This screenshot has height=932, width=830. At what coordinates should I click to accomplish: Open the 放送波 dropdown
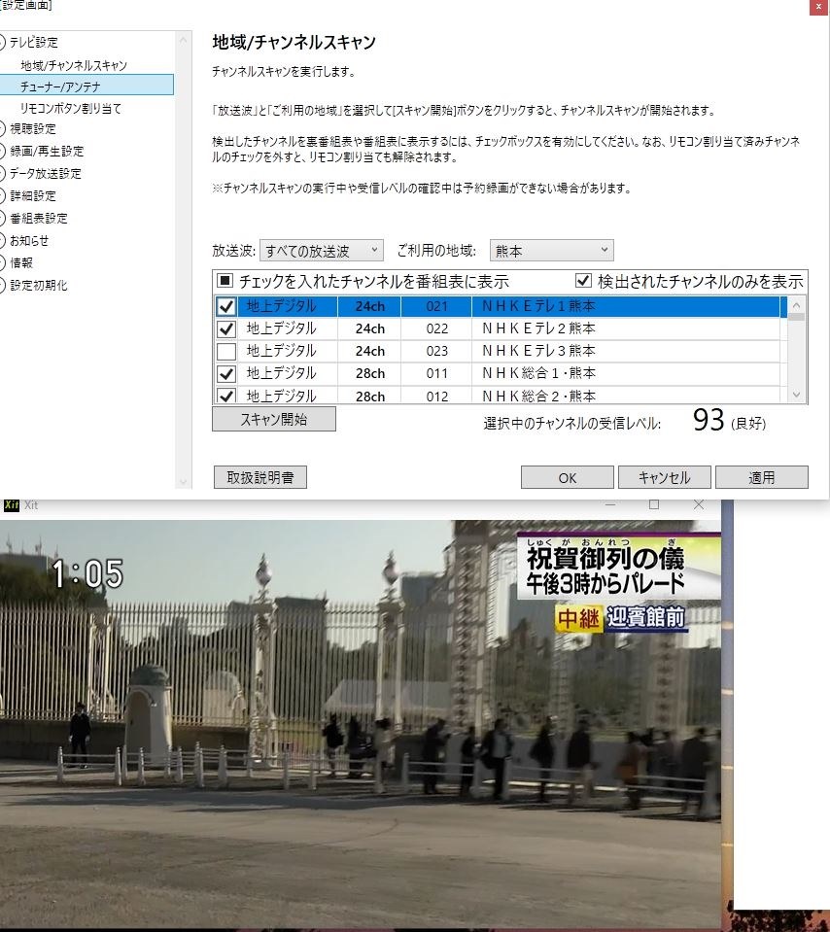[321, 251]
